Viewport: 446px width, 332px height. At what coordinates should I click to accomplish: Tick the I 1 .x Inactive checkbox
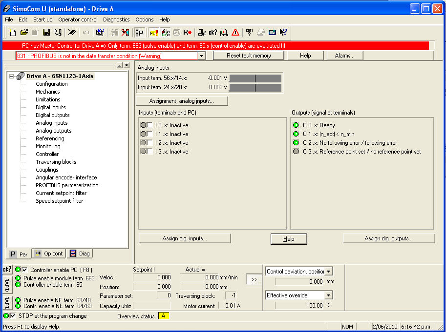point(149,134)
